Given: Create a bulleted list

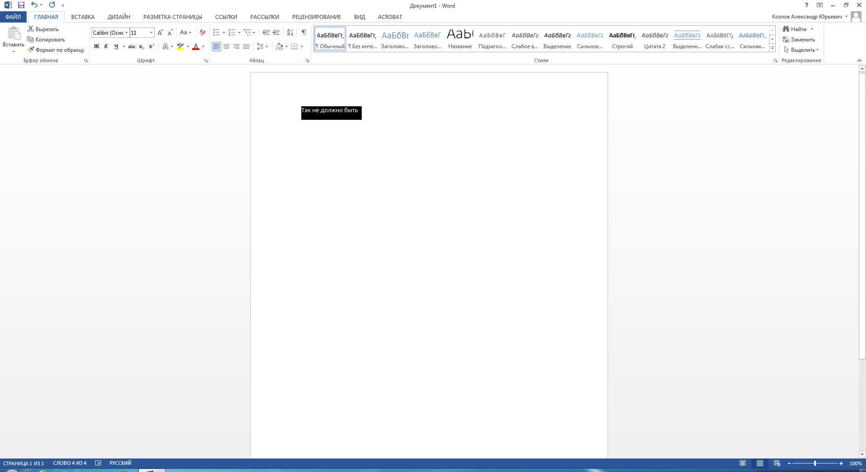Looking at the screenshot, I should (x=216, y=32).
